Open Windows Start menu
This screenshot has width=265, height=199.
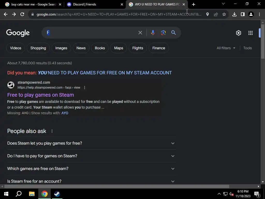click(6, 194)
